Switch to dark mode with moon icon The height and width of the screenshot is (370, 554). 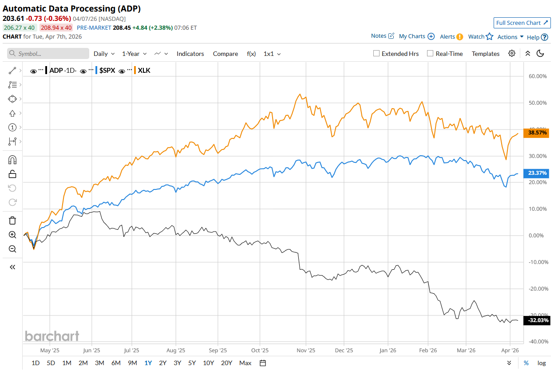click(540, 54)
